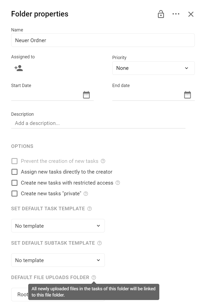
Task: Click the add assignee person icon
Action: [19, 68]
